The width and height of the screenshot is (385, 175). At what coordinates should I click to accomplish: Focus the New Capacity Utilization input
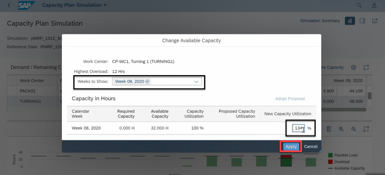point(299,128)
